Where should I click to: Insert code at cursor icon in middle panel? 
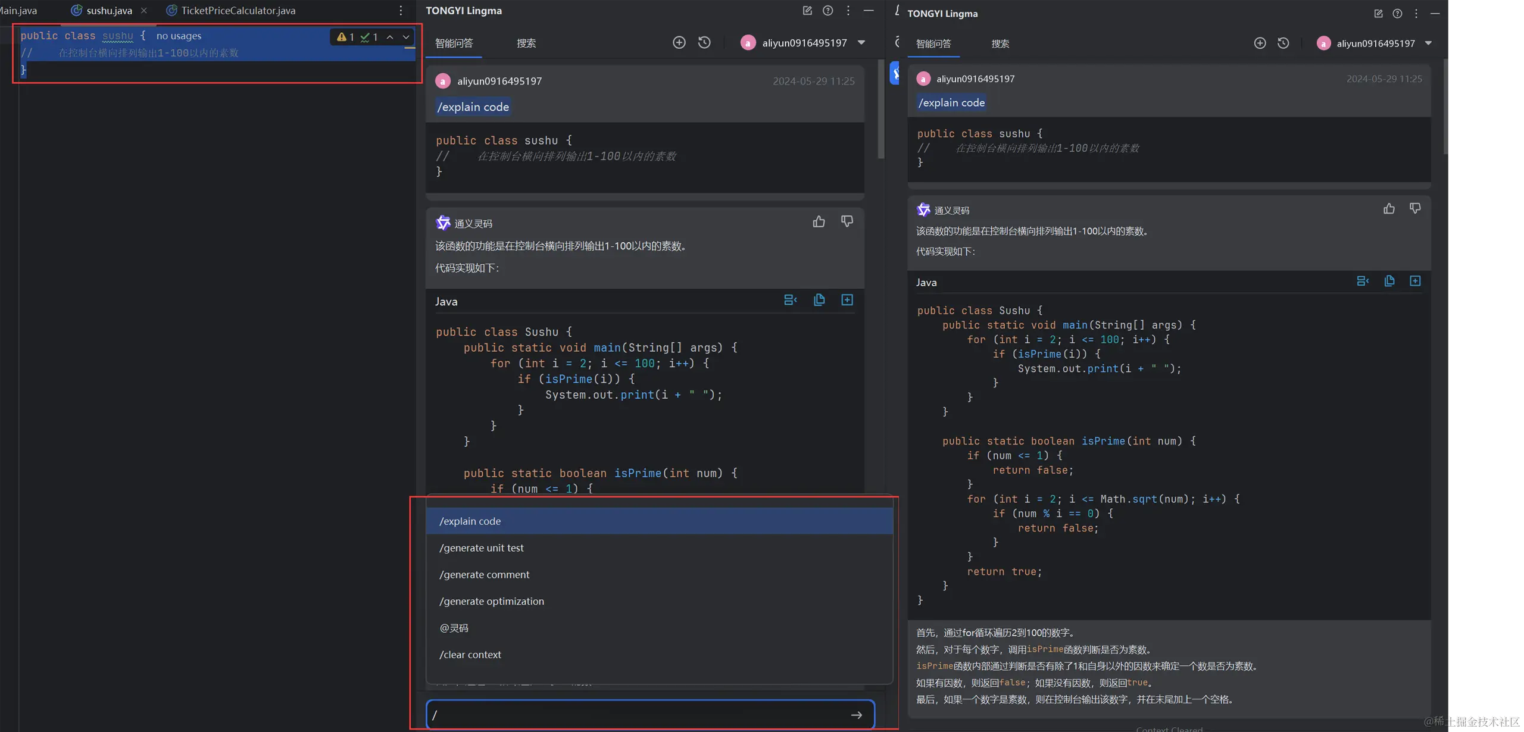[790, 300]
